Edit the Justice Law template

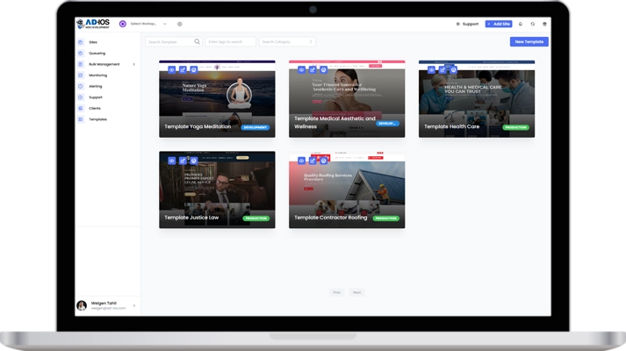(183, 161)
